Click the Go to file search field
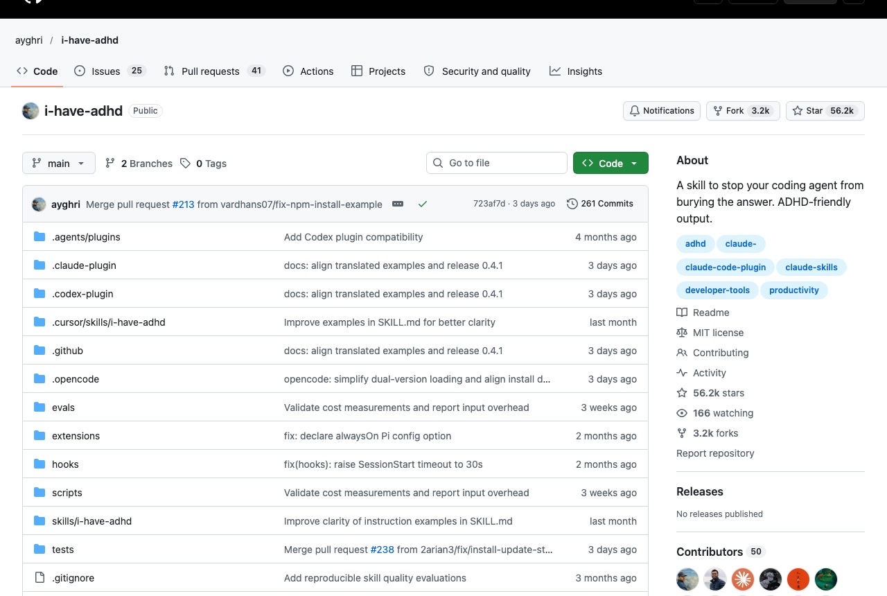887x596 pixels. click(x=497, y=163)
